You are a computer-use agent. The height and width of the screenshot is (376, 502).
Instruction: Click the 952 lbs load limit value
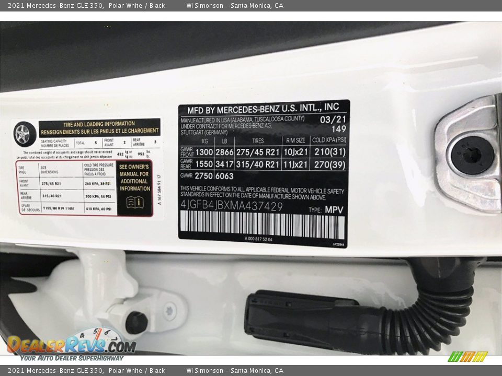click(141, 154)
